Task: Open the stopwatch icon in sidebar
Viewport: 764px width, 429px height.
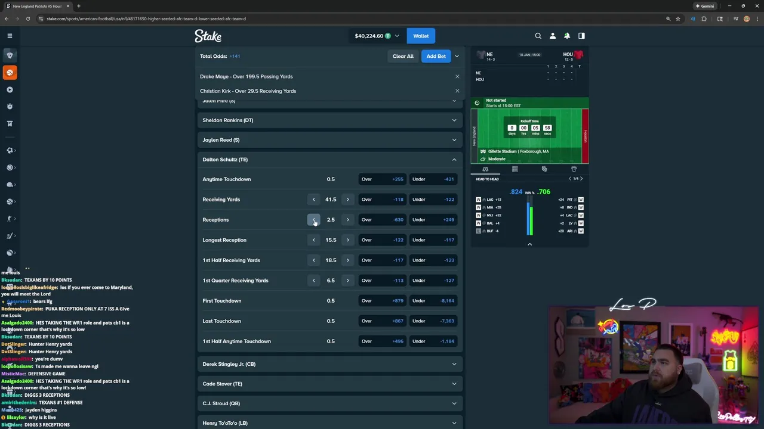Action: [10, 106]
